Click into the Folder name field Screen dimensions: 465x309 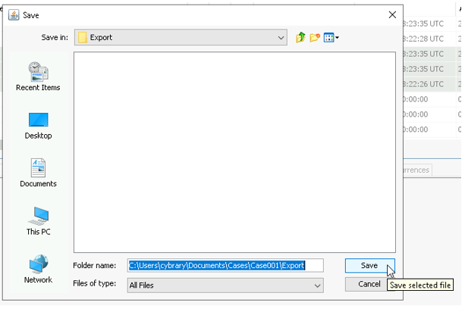(x=225, y=266)
